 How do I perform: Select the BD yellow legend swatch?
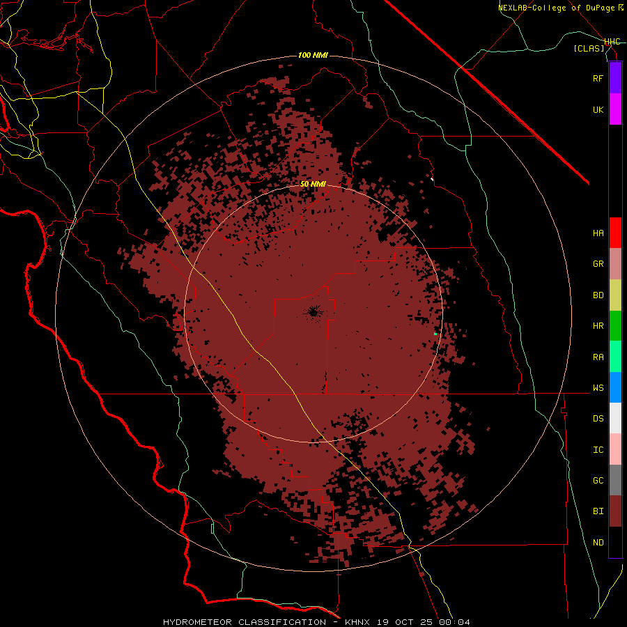615,295
